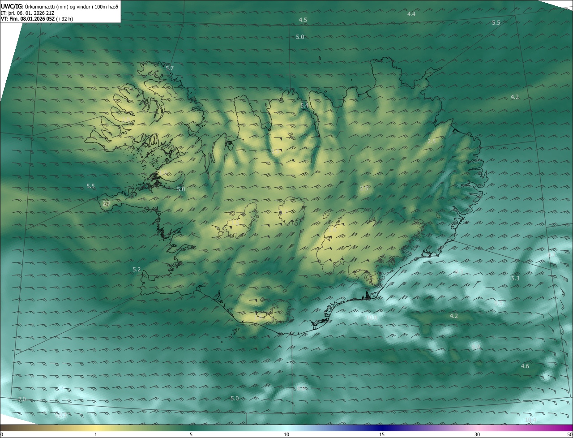Viewport: 573px width, 438px height.
Task: Click the 5.2 value label off the southwest coast
Action: coord(137,270)
